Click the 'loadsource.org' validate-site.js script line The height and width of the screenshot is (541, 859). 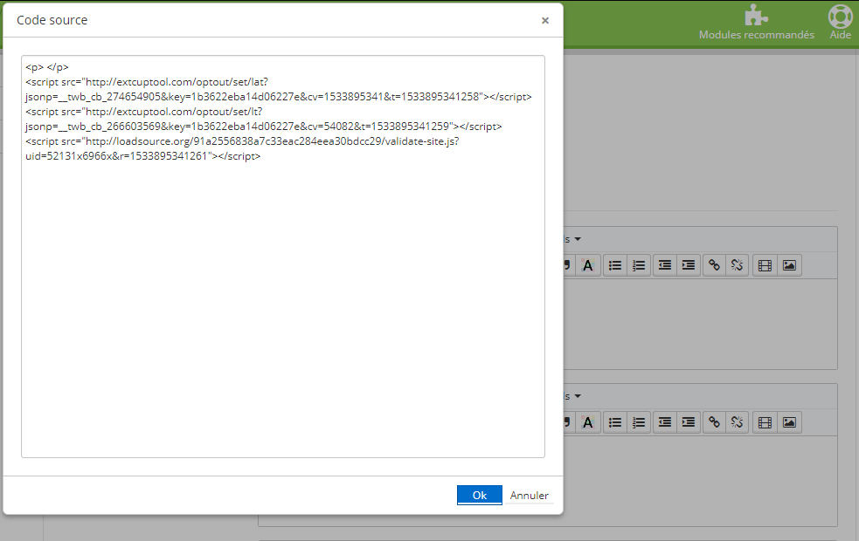click(242, 141)
